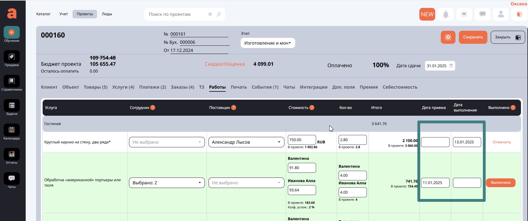Click the notifications bell icon
528x221 pixels.
point(446,14)
